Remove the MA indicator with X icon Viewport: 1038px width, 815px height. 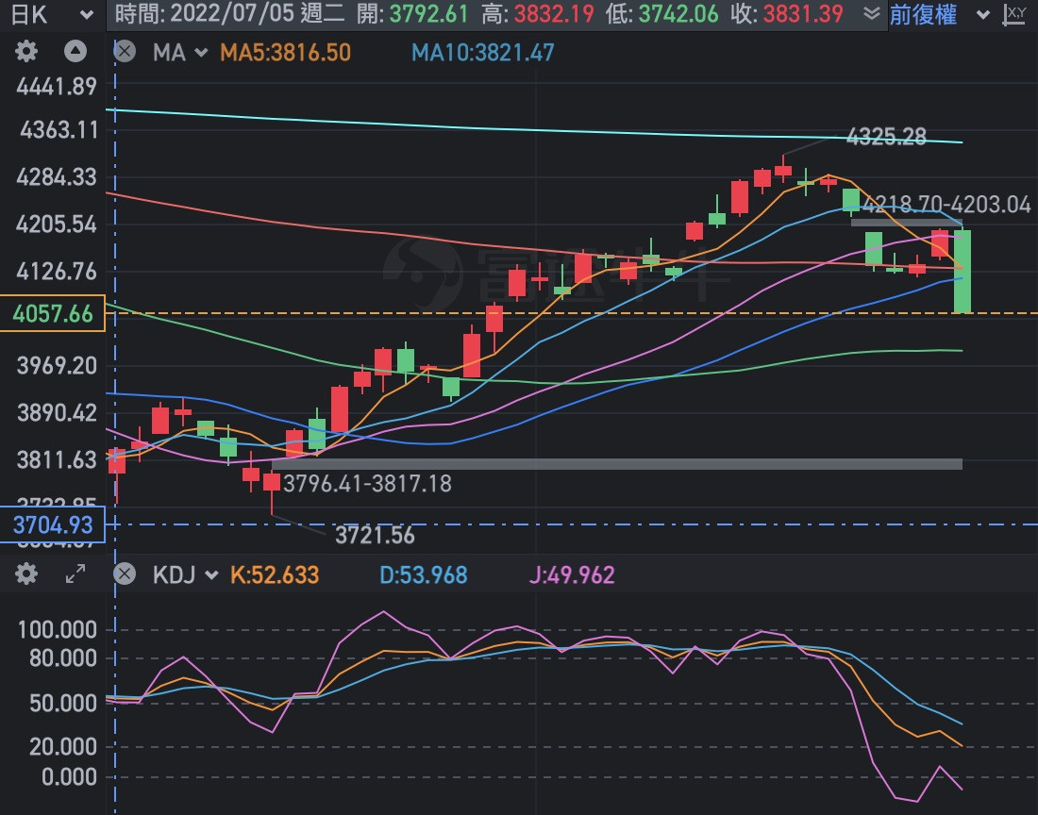(x=123, y=52)
